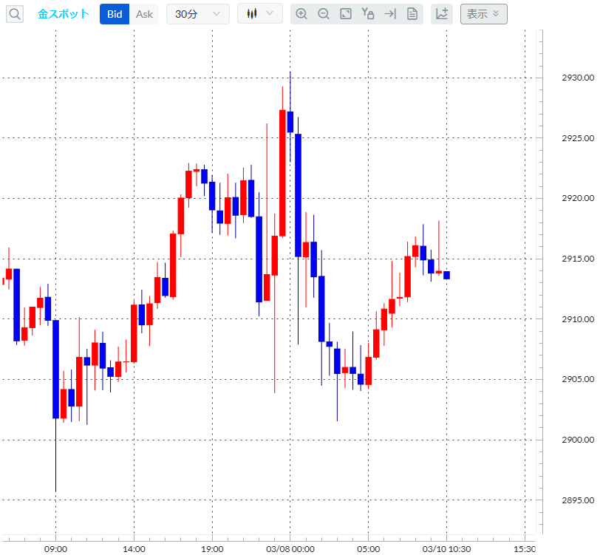Click the 2905.00 price axis label
The height and width of the screenshot is (555, 600).
pyautogui.click(x=578, y=379)
